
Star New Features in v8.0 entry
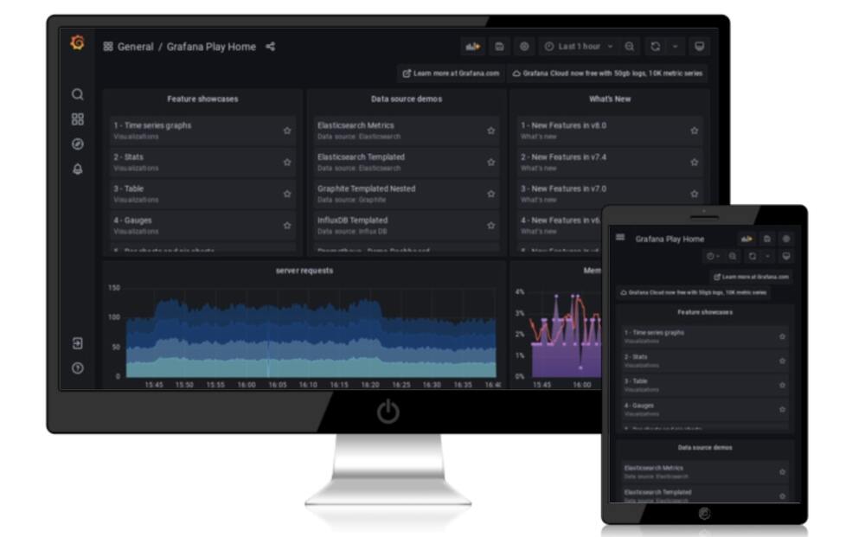pyautogui.click(x=694, y=131)
